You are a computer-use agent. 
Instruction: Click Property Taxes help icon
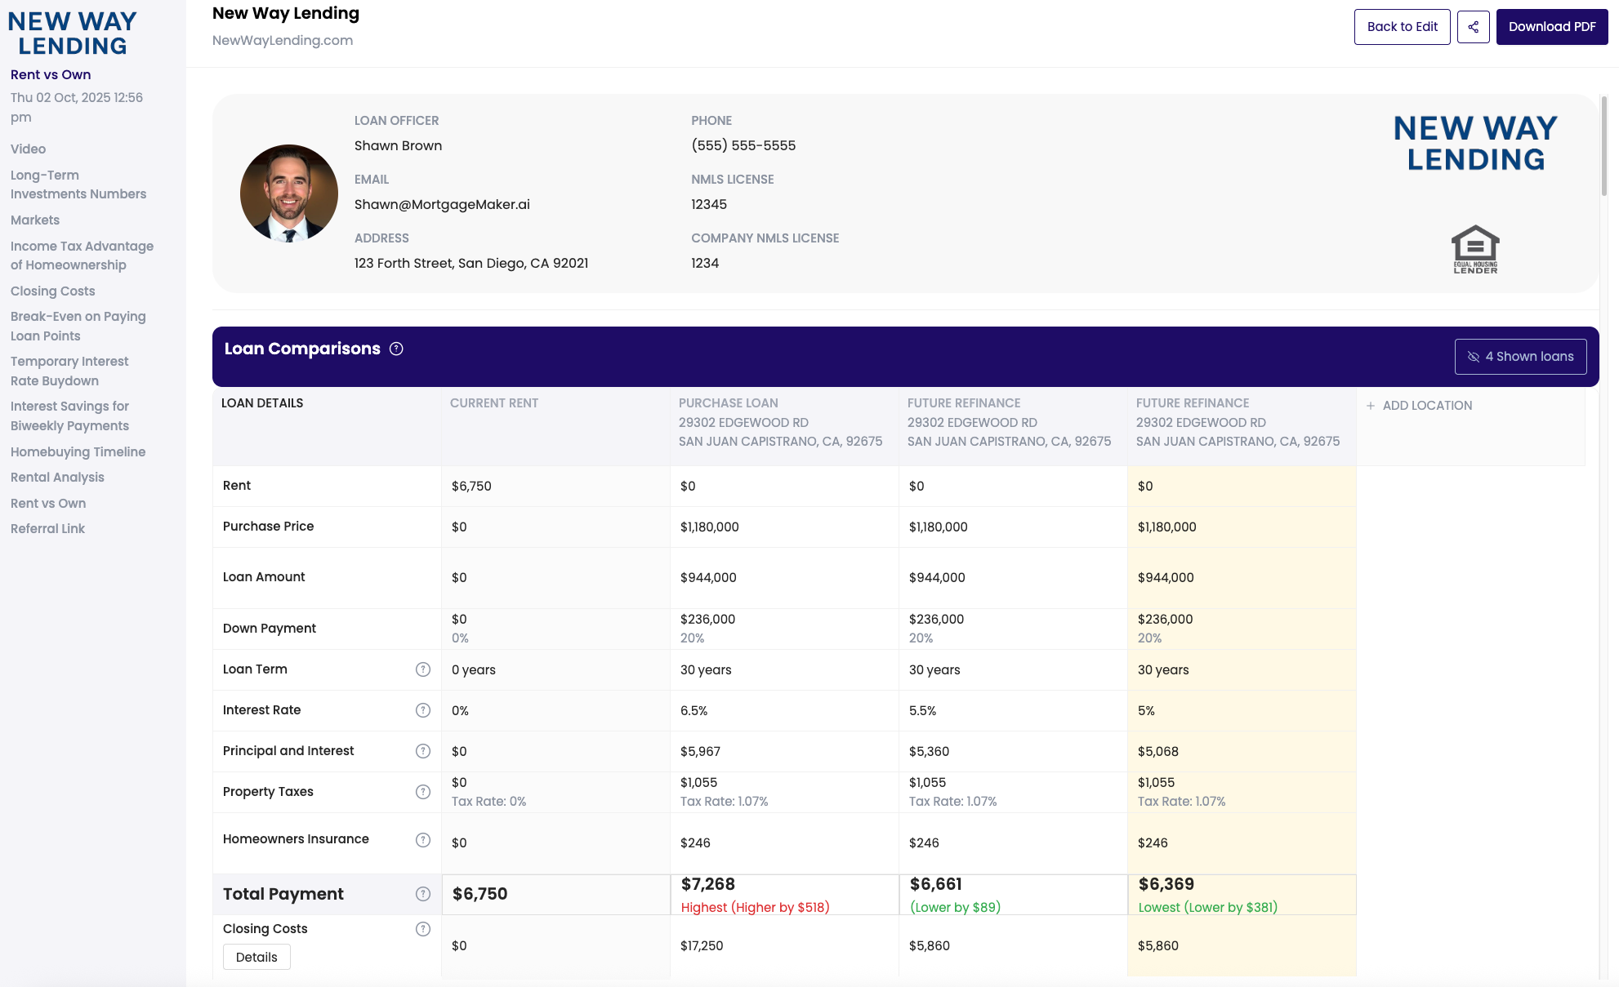(x=422, y=792)
